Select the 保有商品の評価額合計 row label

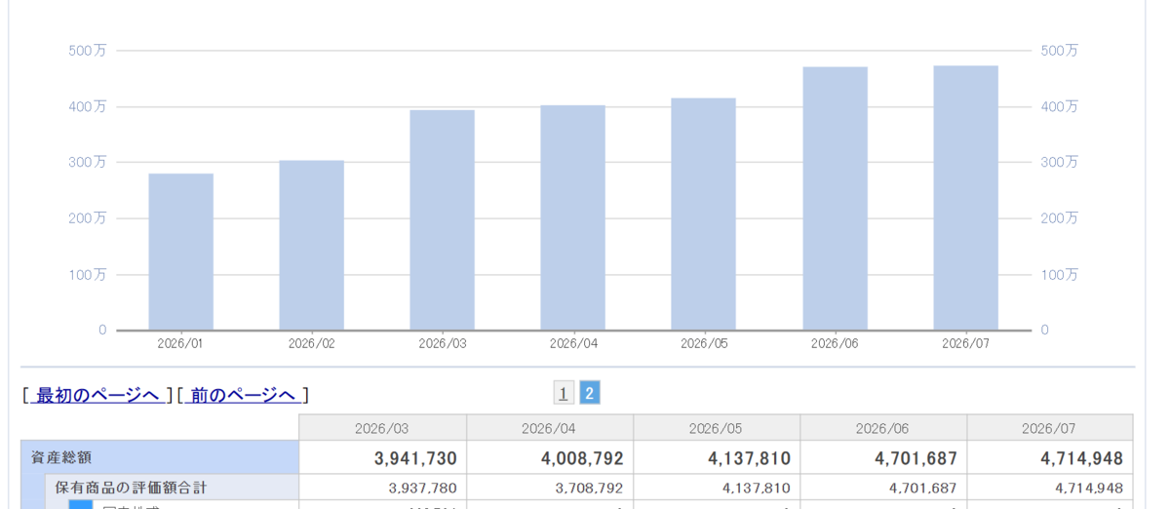pyautogui.click(x=131, y=488)
